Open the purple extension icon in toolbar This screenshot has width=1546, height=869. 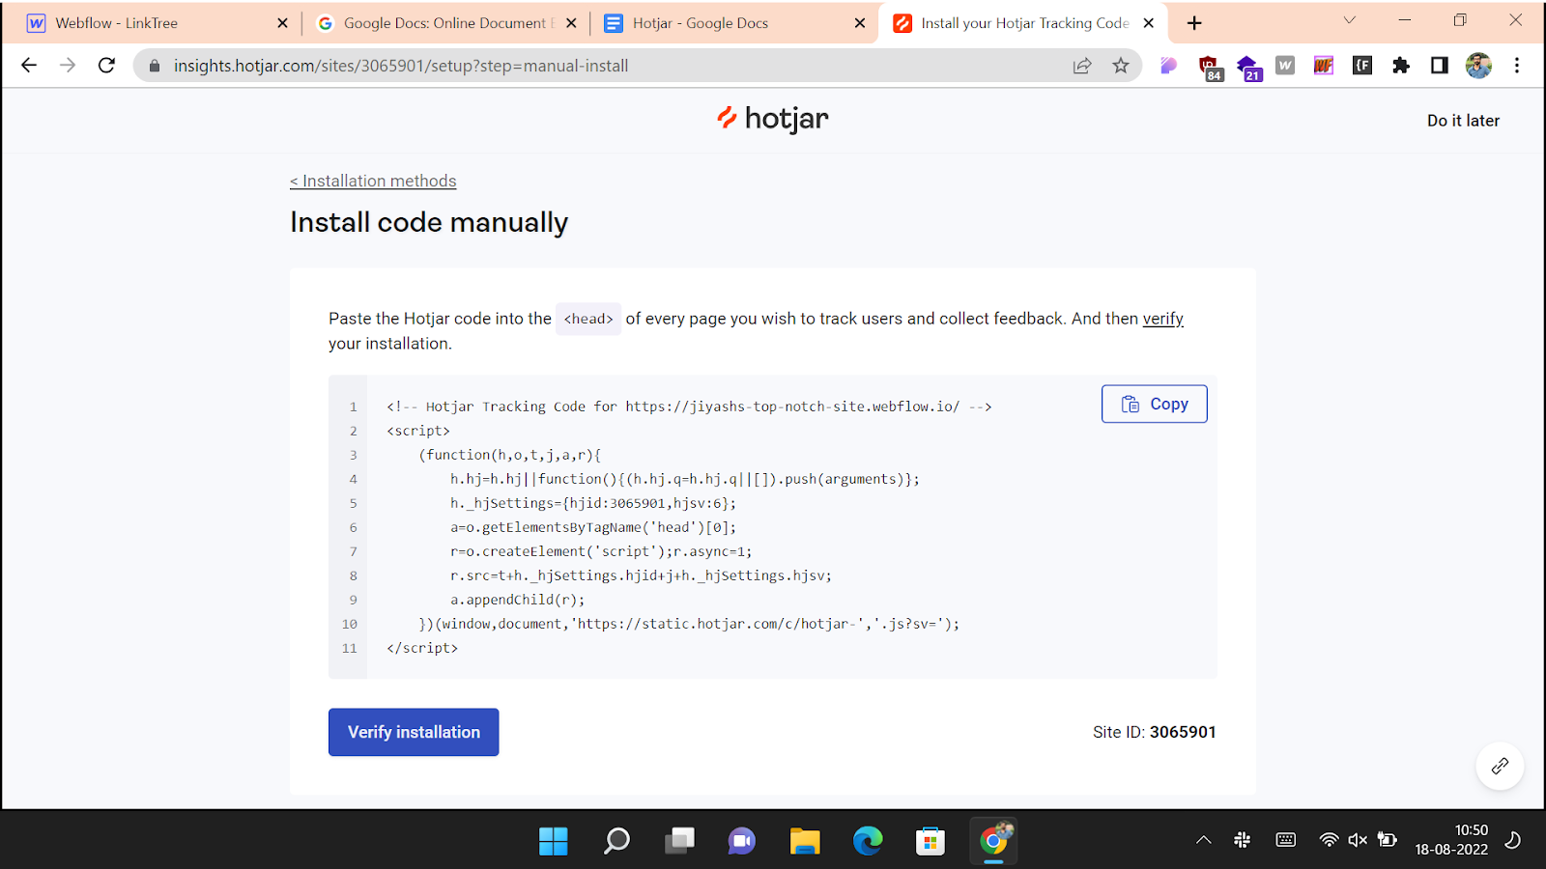[1169, 66]
